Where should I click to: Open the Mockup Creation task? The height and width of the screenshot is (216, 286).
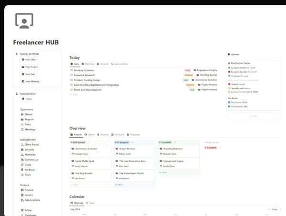(x=84, y=70)
